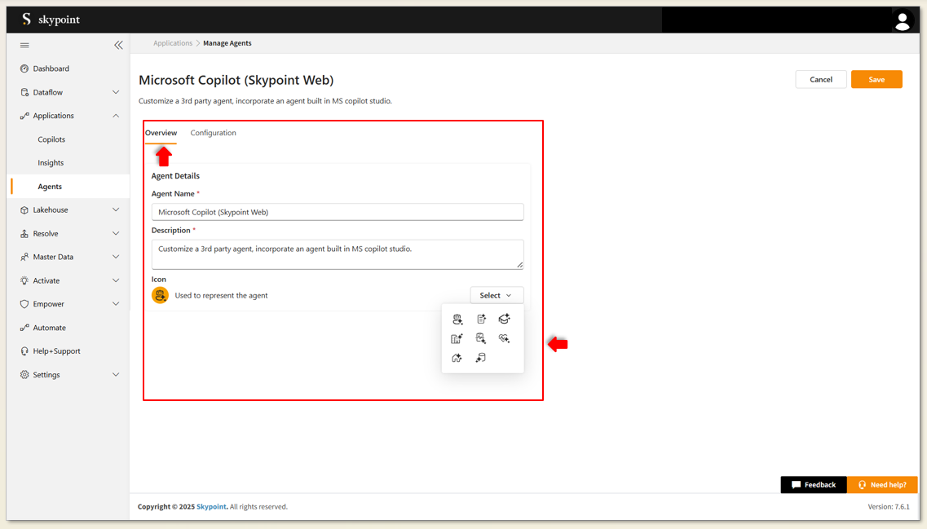Switch to the Configuration tab
This screenshot has height=529, width=927.
point(213,133)
